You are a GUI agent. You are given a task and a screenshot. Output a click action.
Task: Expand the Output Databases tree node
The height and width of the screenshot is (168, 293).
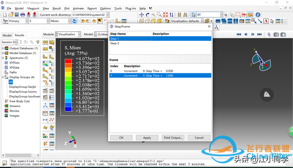(x=3, y=48)
